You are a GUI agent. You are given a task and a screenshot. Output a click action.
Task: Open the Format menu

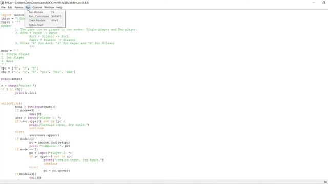tap(19, 7)
